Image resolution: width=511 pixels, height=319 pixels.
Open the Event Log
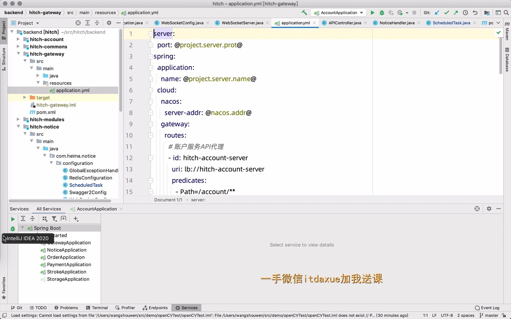tap(487, 308)
